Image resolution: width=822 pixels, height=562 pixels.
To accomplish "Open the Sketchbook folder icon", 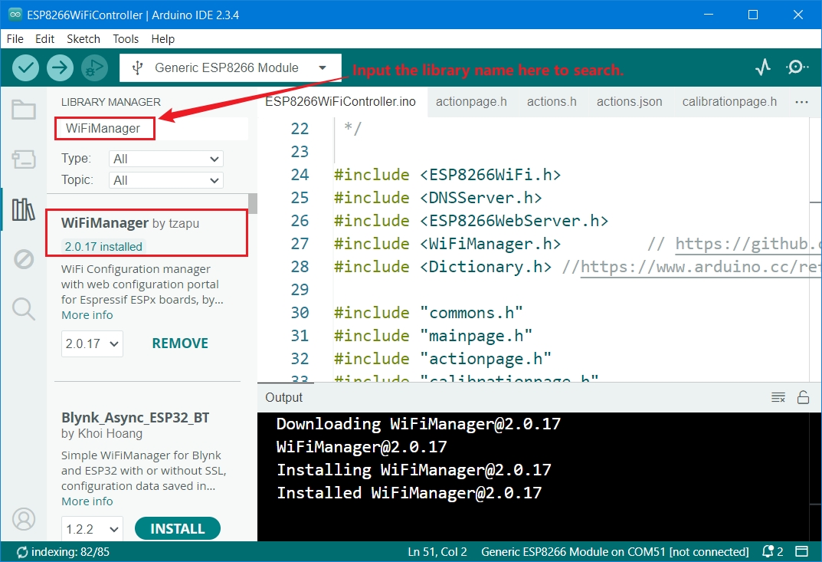I will [x=24, y=110].
